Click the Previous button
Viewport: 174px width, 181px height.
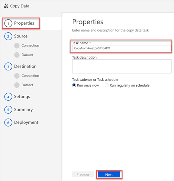tap(83, 174)
